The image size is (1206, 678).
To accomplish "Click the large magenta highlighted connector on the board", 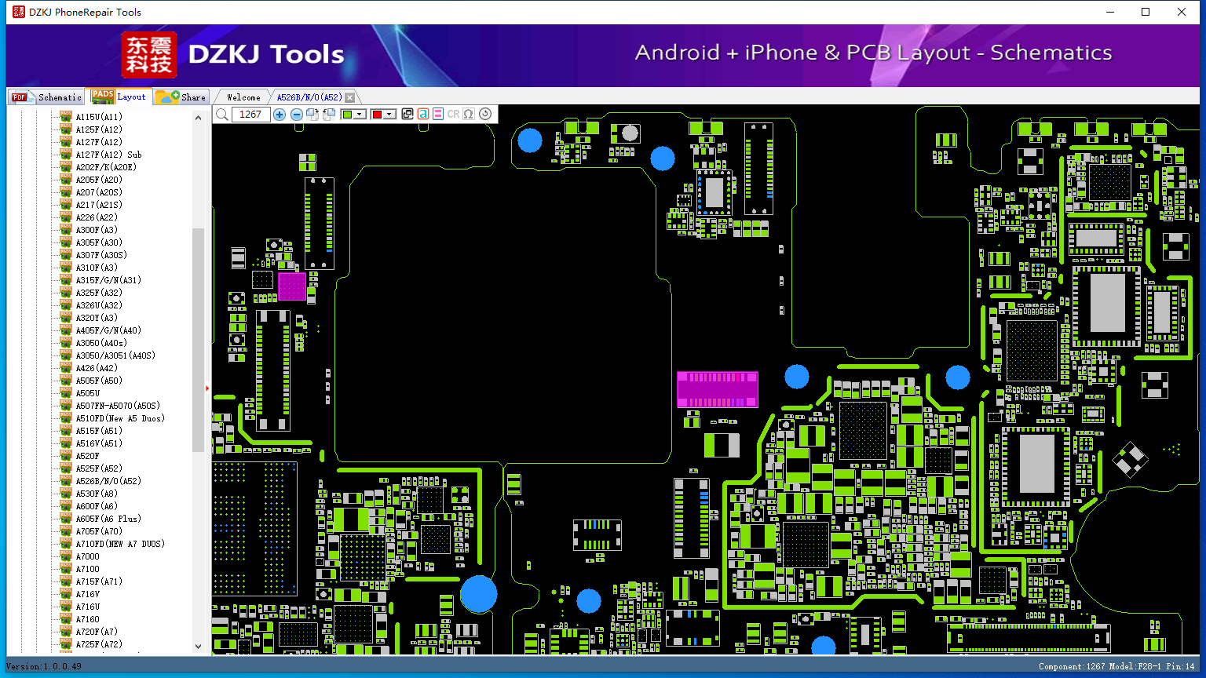I will [x=718, y=390].
